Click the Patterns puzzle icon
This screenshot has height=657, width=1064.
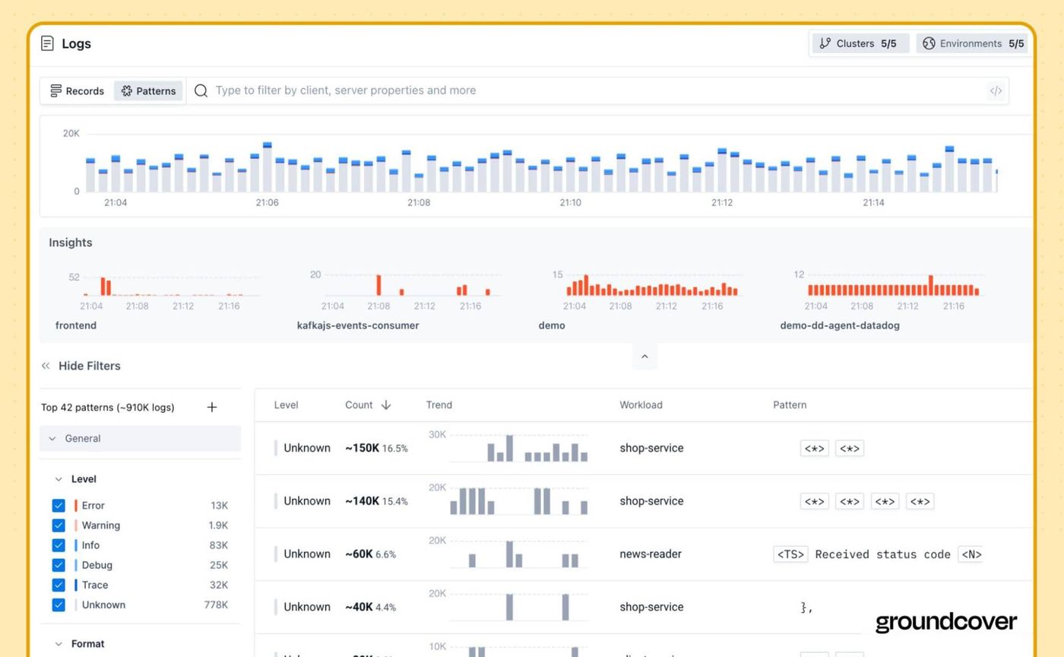[127, 90]
